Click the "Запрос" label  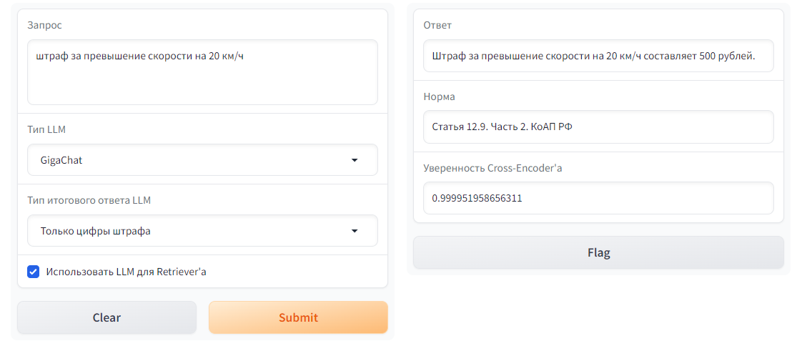point(44,25)
